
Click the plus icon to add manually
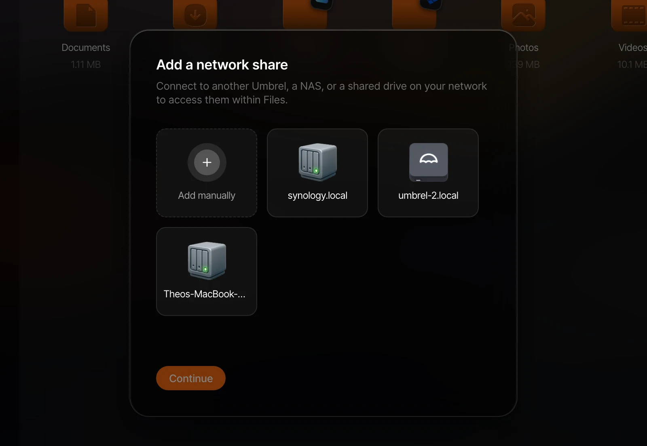click(x=207, y=162)
